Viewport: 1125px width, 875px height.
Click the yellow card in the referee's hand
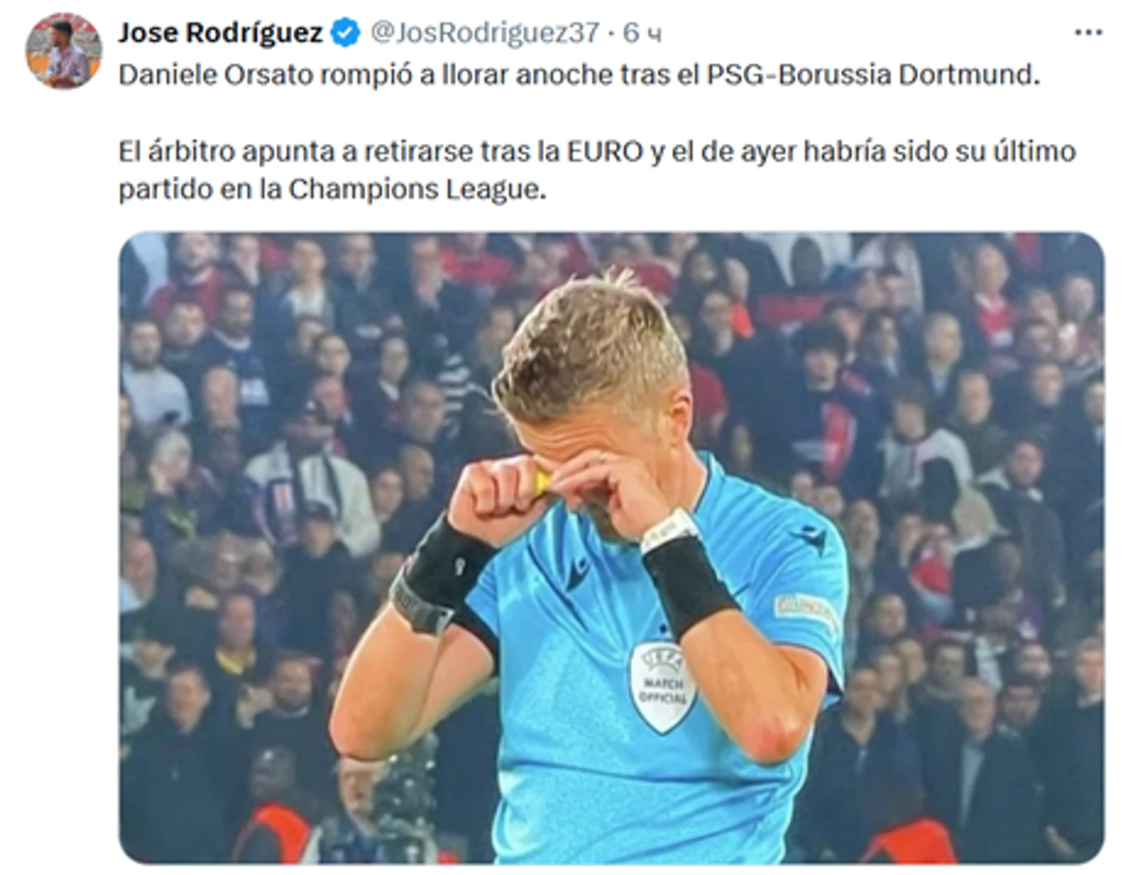tap(543, 482)
